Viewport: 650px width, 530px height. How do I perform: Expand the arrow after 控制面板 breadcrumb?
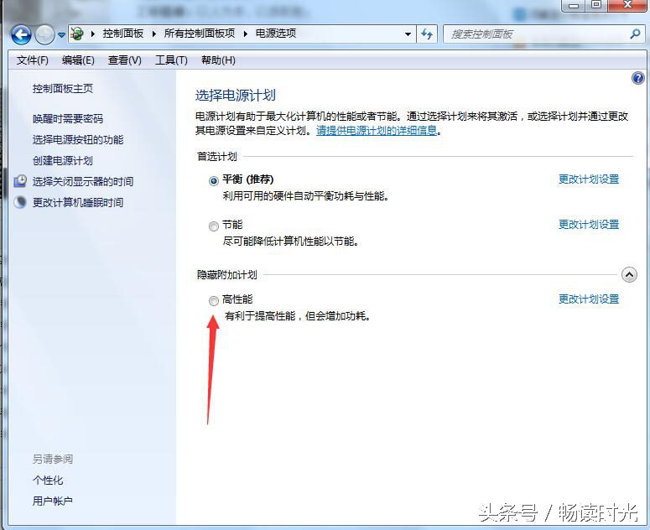click(x=153, y=34)
